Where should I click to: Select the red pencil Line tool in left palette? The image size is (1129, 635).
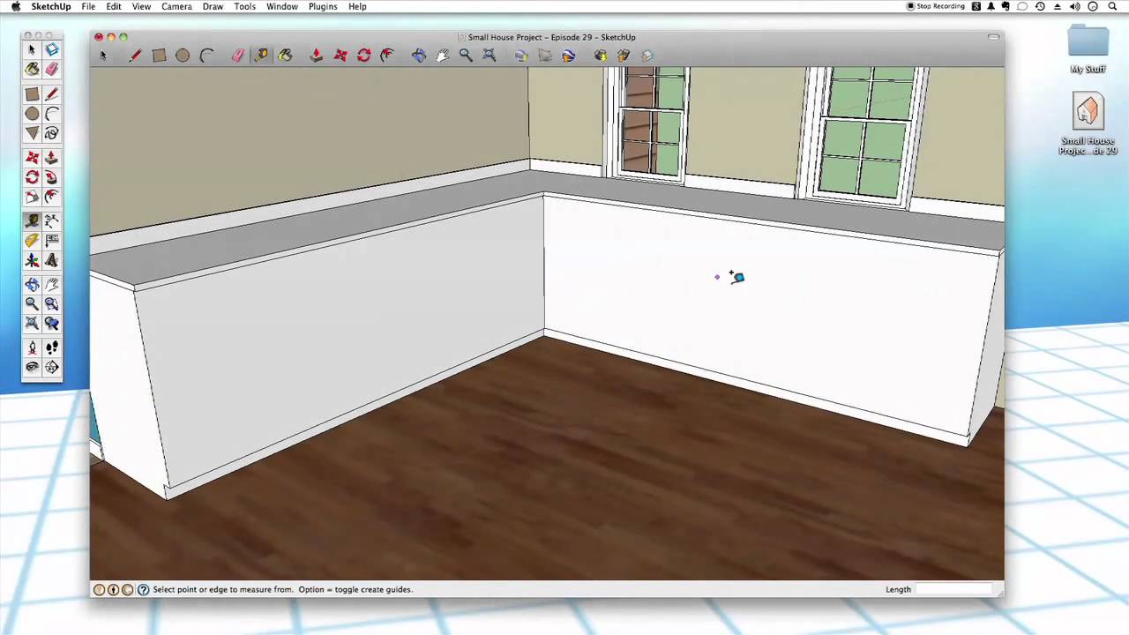pos(52,94)
